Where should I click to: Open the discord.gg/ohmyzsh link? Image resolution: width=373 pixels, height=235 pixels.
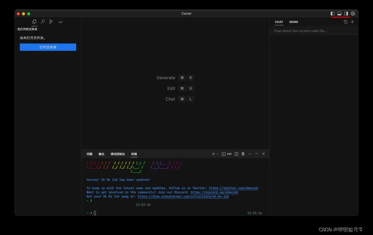(214, 192)
